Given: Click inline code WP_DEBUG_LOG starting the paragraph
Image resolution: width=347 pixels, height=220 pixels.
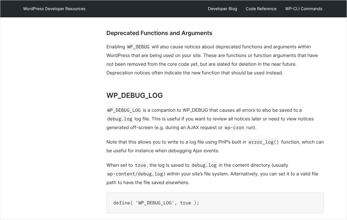Looking at the screenshot, I should (124, 110).
